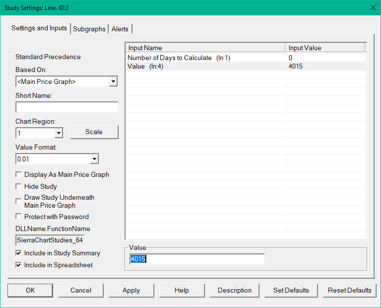The image size is (381, 308).
Task: Open the Based On dropdown
Action: 113,81
